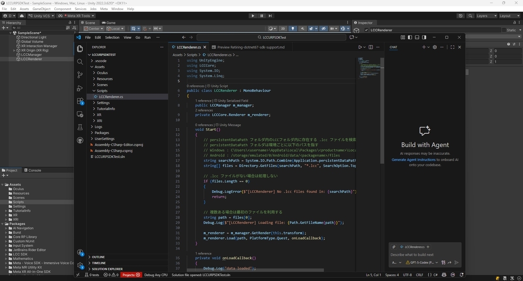Go back in VS Code navigation
The width and height of the screenshot is (523, 281).
[184, 37]
